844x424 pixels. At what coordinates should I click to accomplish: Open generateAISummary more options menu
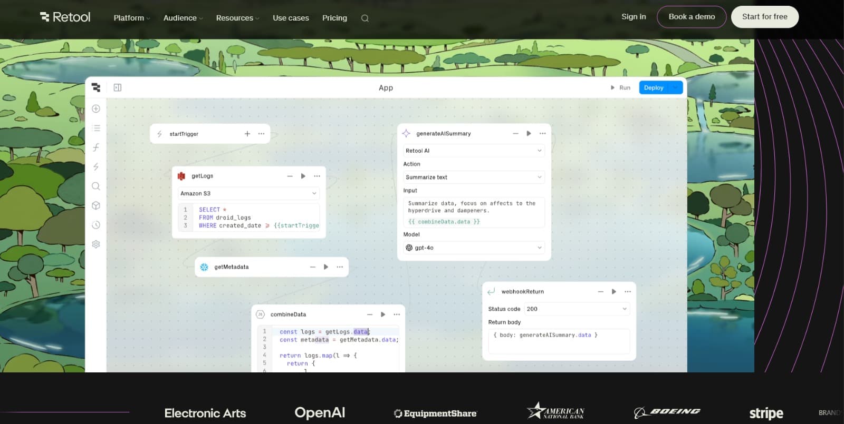[x=542, y=133]
